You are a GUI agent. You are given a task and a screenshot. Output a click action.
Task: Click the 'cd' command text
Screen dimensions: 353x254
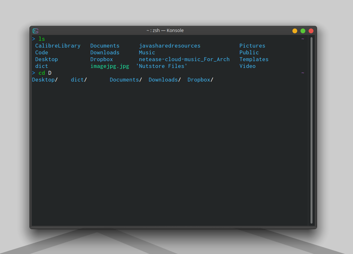[41, 73]
